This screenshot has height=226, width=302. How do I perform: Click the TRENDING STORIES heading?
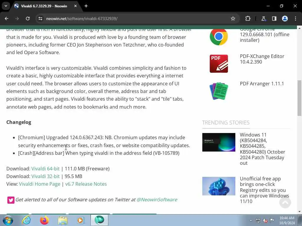226,122
